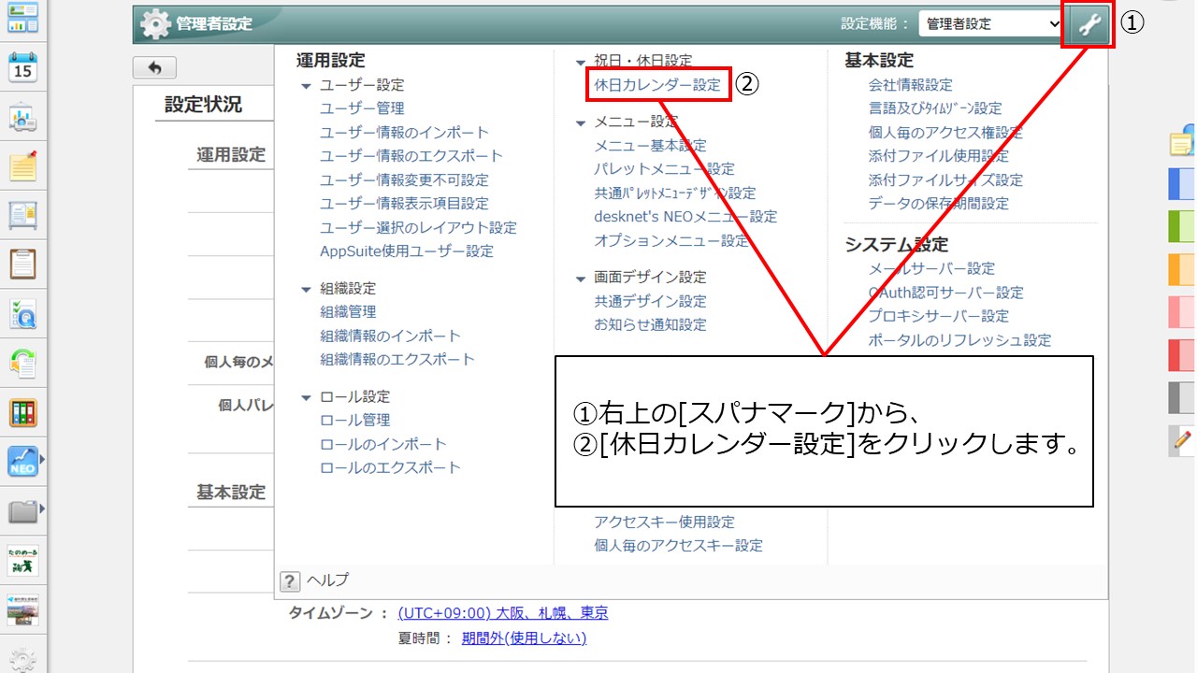This screenshot has height=673, width=1197.
Task: Collapse the ユーザー設定 section
Action: click(305, 84)
